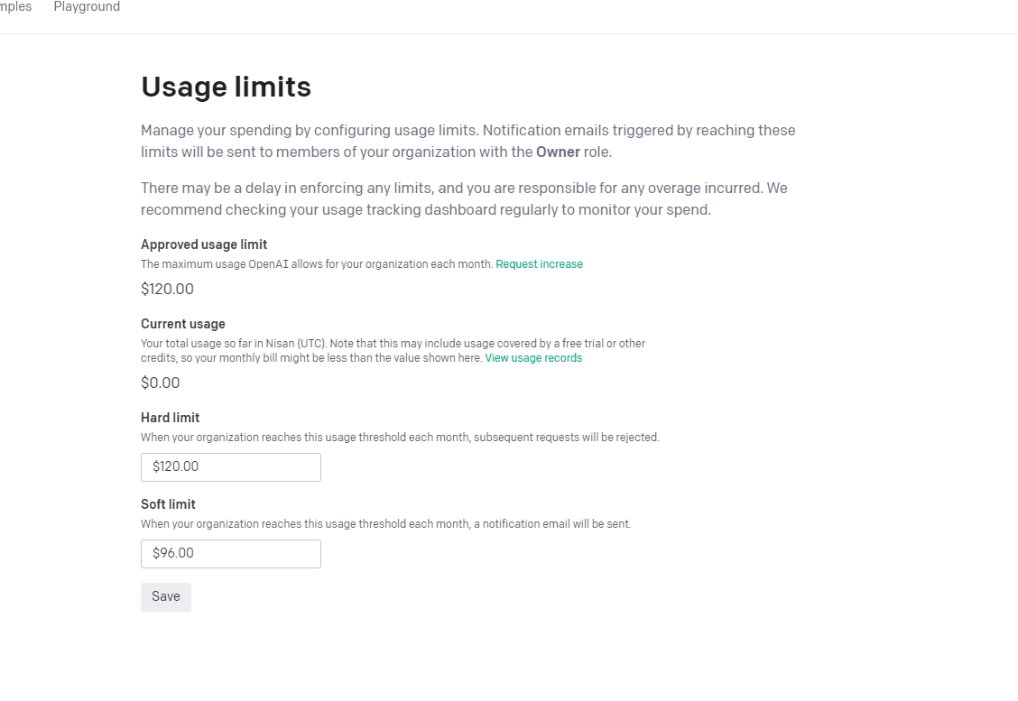Click the $0.00 current usage value

161,383
